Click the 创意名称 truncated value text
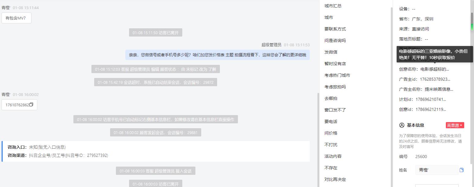Image resolution: width=474 pixels, height=187 pixels. tap(435, 69)
